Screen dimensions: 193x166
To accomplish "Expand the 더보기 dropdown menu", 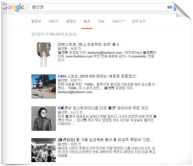I will pyautogui.click(x=119, y=21).
